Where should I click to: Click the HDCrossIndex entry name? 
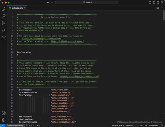coord(26,117)
